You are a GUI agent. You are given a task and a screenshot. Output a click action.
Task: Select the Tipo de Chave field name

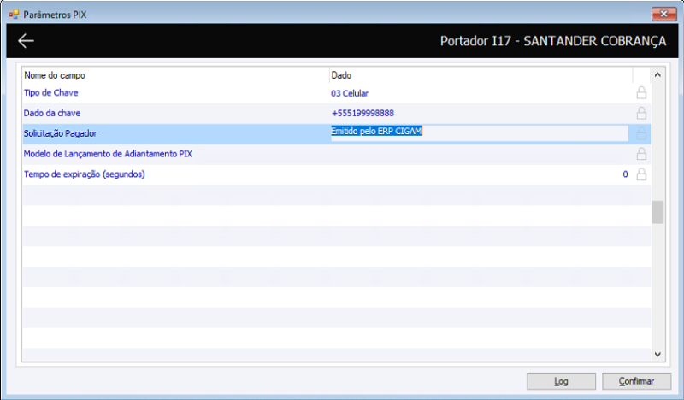pos(50,93)
